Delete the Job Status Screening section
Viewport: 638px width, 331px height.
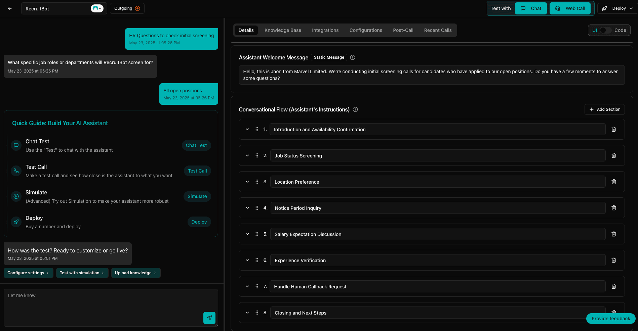coord(613,155)
